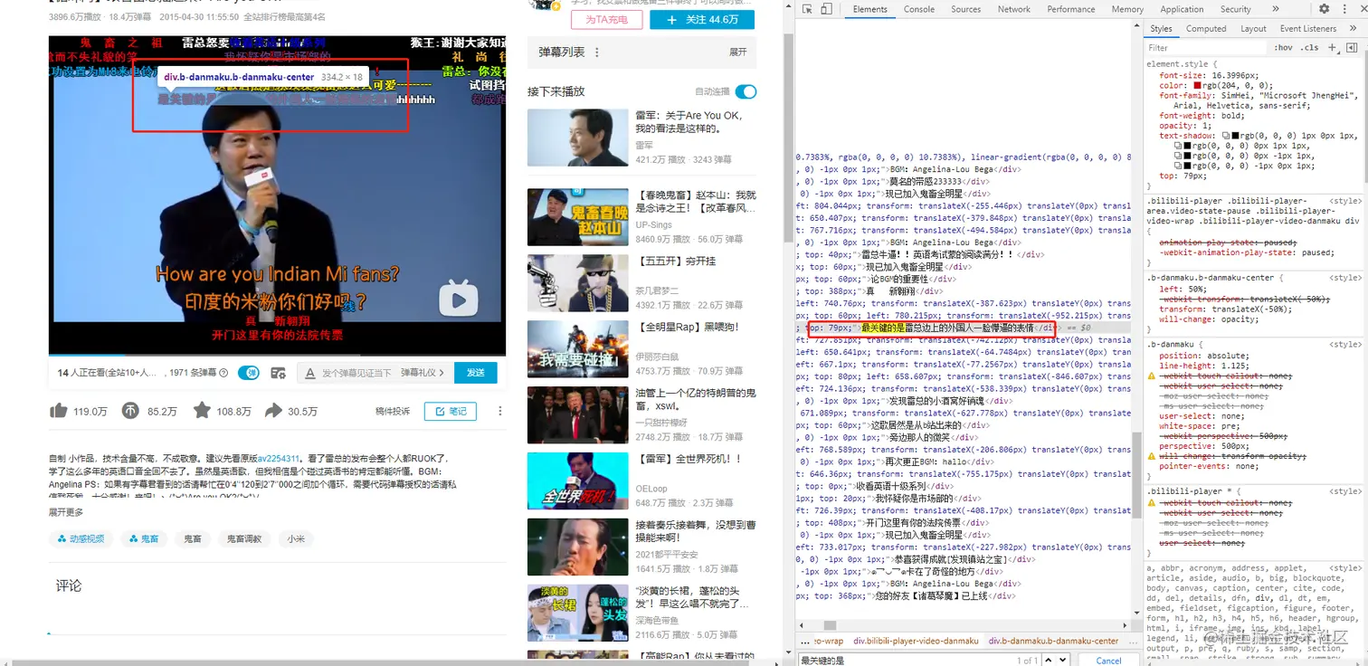Click the play icon on the video
Image resolution: width=1368 pixels, height=666 pixels.
point(459,299)
